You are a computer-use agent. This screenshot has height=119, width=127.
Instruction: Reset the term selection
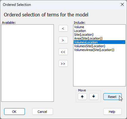click(x=112, y=97)
